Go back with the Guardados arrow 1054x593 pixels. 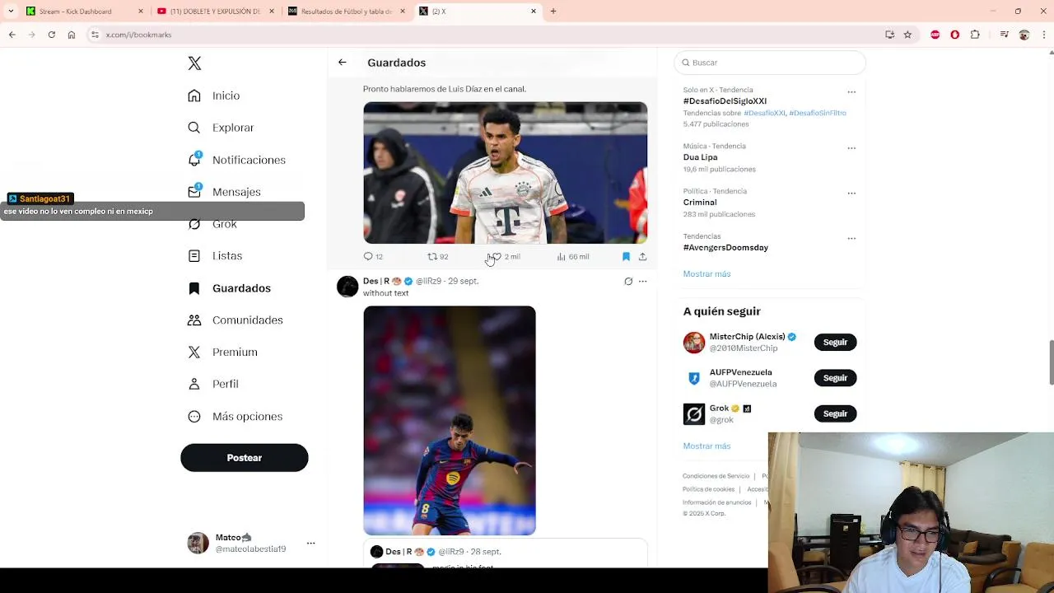pyautogui.click(x=342, y=63)
